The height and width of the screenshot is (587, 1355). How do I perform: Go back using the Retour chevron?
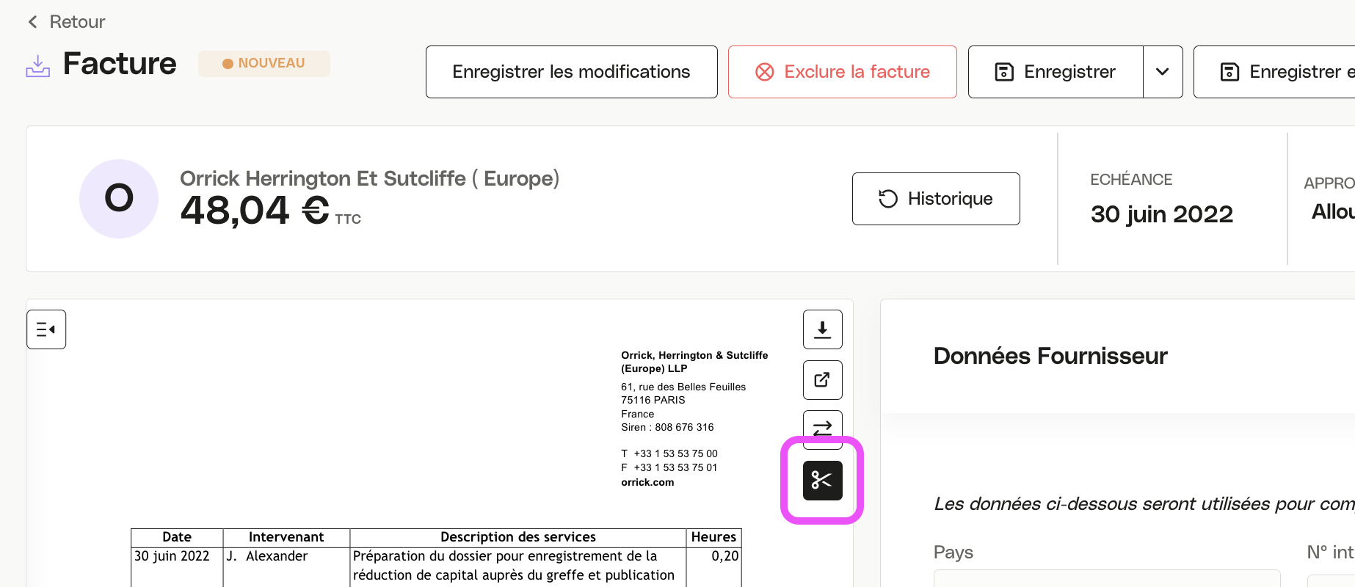point(32,22)
